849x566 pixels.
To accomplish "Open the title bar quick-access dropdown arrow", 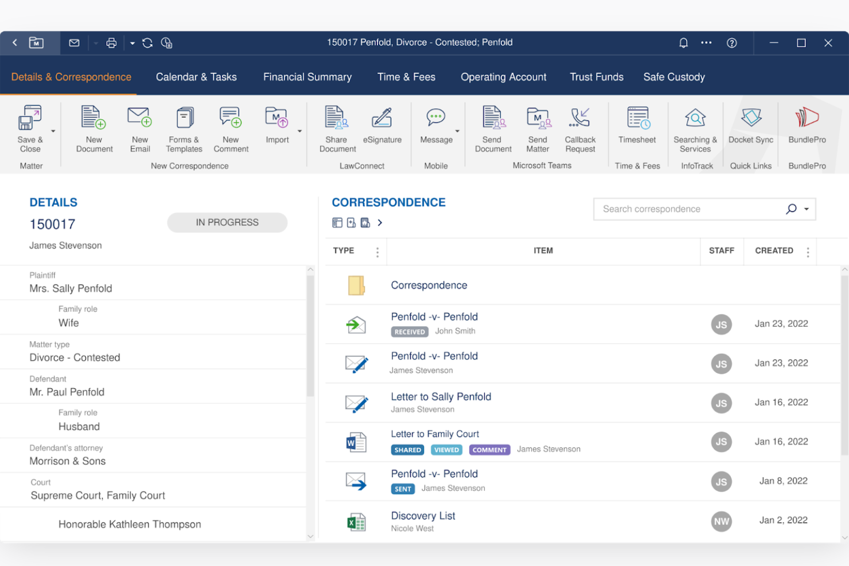I will tap(132, 43).
